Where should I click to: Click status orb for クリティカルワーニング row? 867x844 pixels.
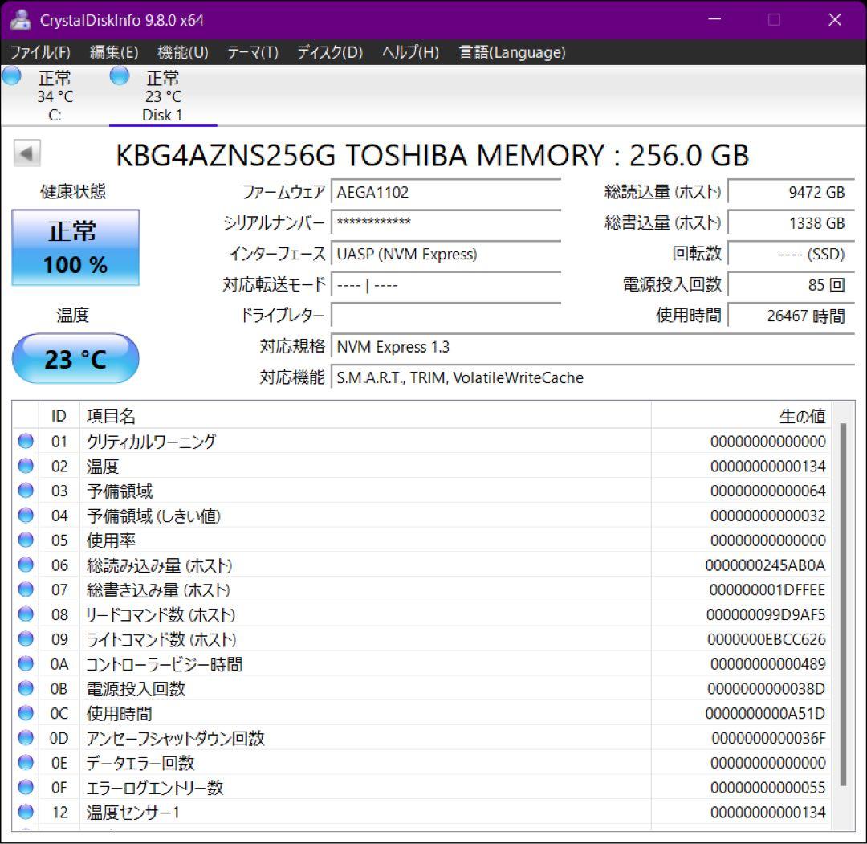click(x=26, y=441)
